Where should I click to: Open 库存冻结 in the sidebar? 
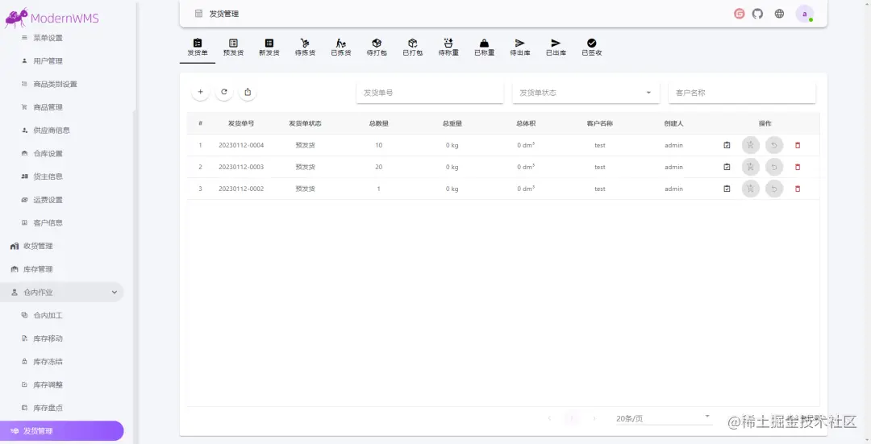48,362
